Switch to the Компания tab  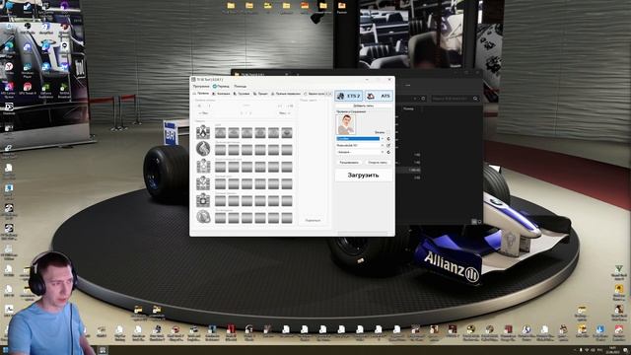221,94
